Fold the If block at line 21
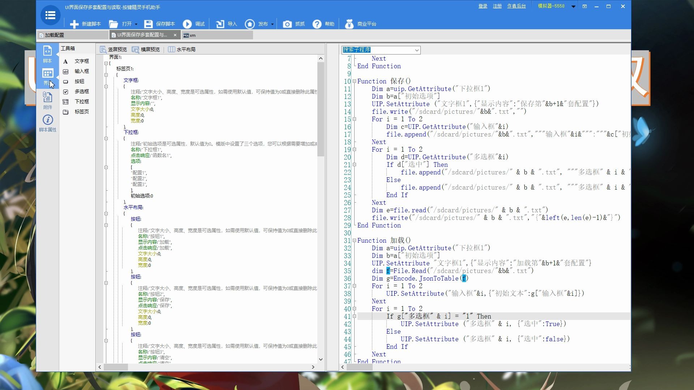 354,165
